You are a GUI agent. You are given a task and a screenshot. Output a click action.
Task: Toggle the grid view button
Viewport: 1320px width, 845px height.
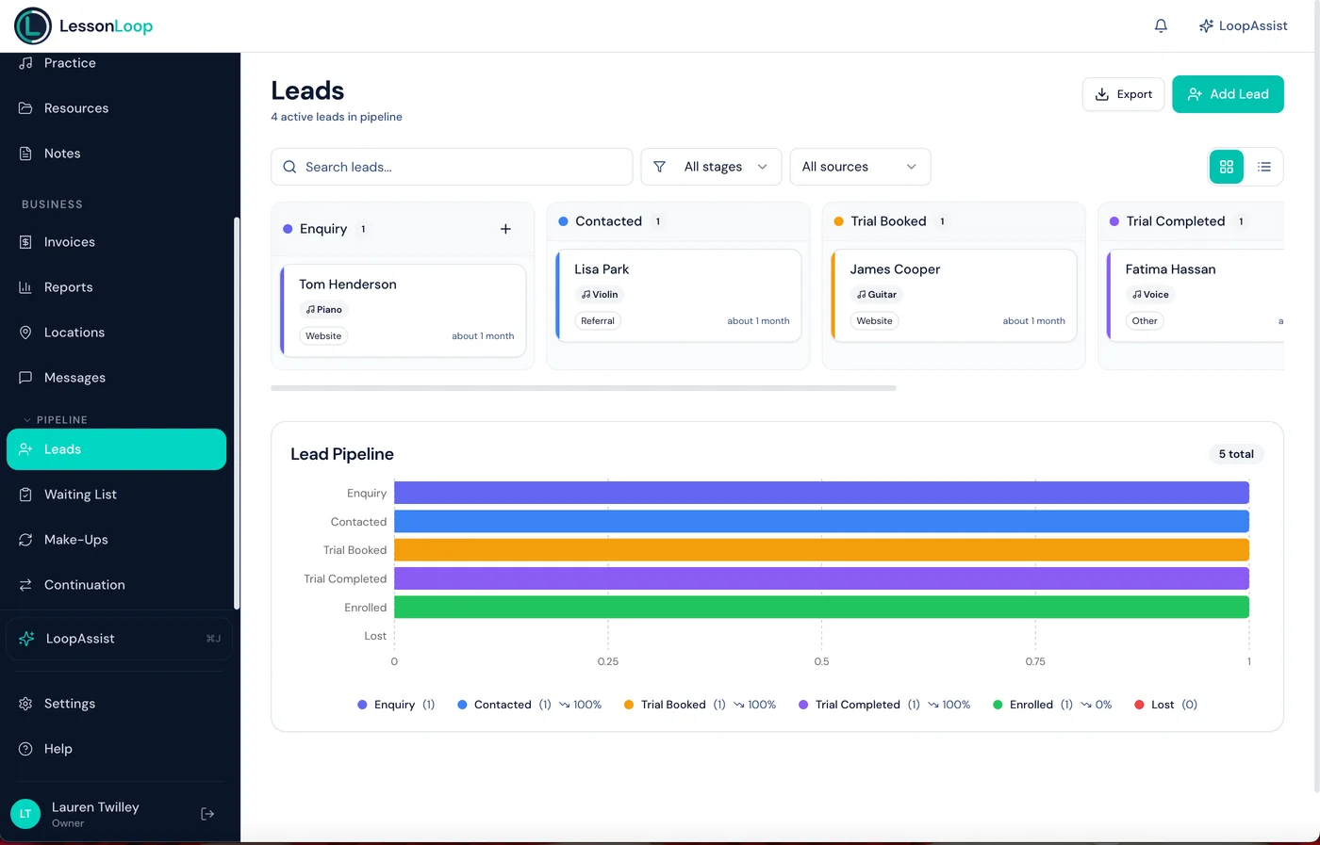point(1226,166)
